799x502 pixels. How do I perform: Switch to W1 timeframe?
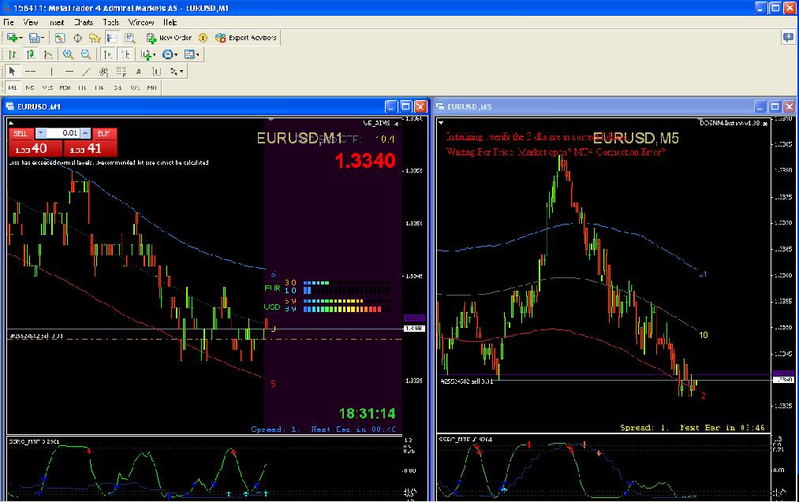point(135,87)
